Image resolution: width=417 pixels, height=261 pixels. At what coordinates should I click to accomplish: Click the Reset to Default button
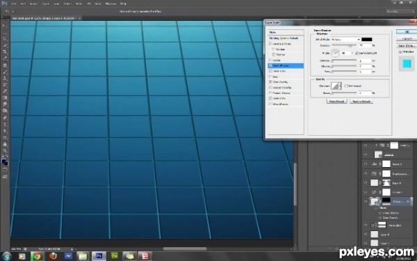click(x=361, y=102)
